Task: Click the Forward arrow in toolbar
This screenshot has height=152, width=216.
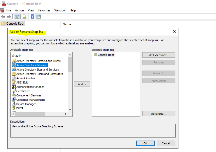Action: coord(9,17)
